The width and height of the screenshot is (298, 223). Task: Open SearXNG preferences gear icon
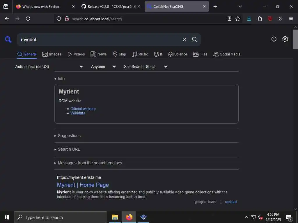point(285,39)
